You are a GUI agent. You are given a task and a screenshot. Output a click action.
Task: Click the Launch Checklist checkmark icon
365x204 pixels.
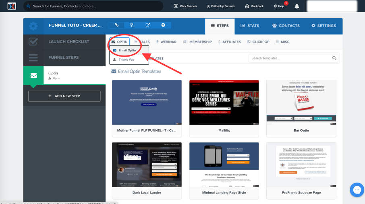(33, 42)
